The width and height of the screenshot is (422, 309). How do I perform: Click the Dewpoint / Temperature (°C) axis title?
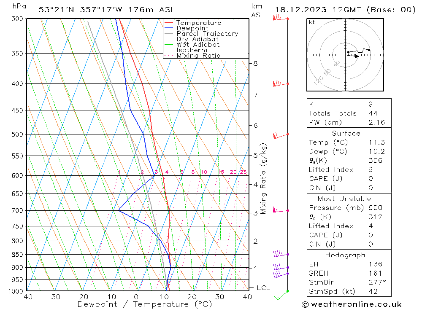[145, 304]
